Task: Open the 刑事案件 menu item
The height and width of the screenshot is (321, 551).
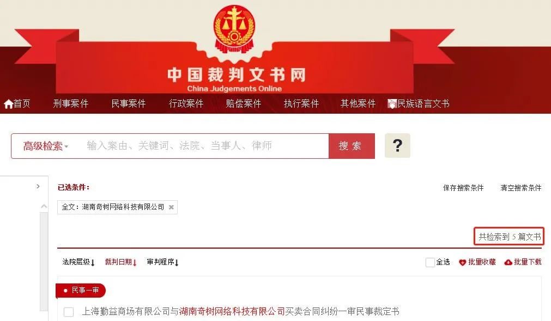Action: 71,103
